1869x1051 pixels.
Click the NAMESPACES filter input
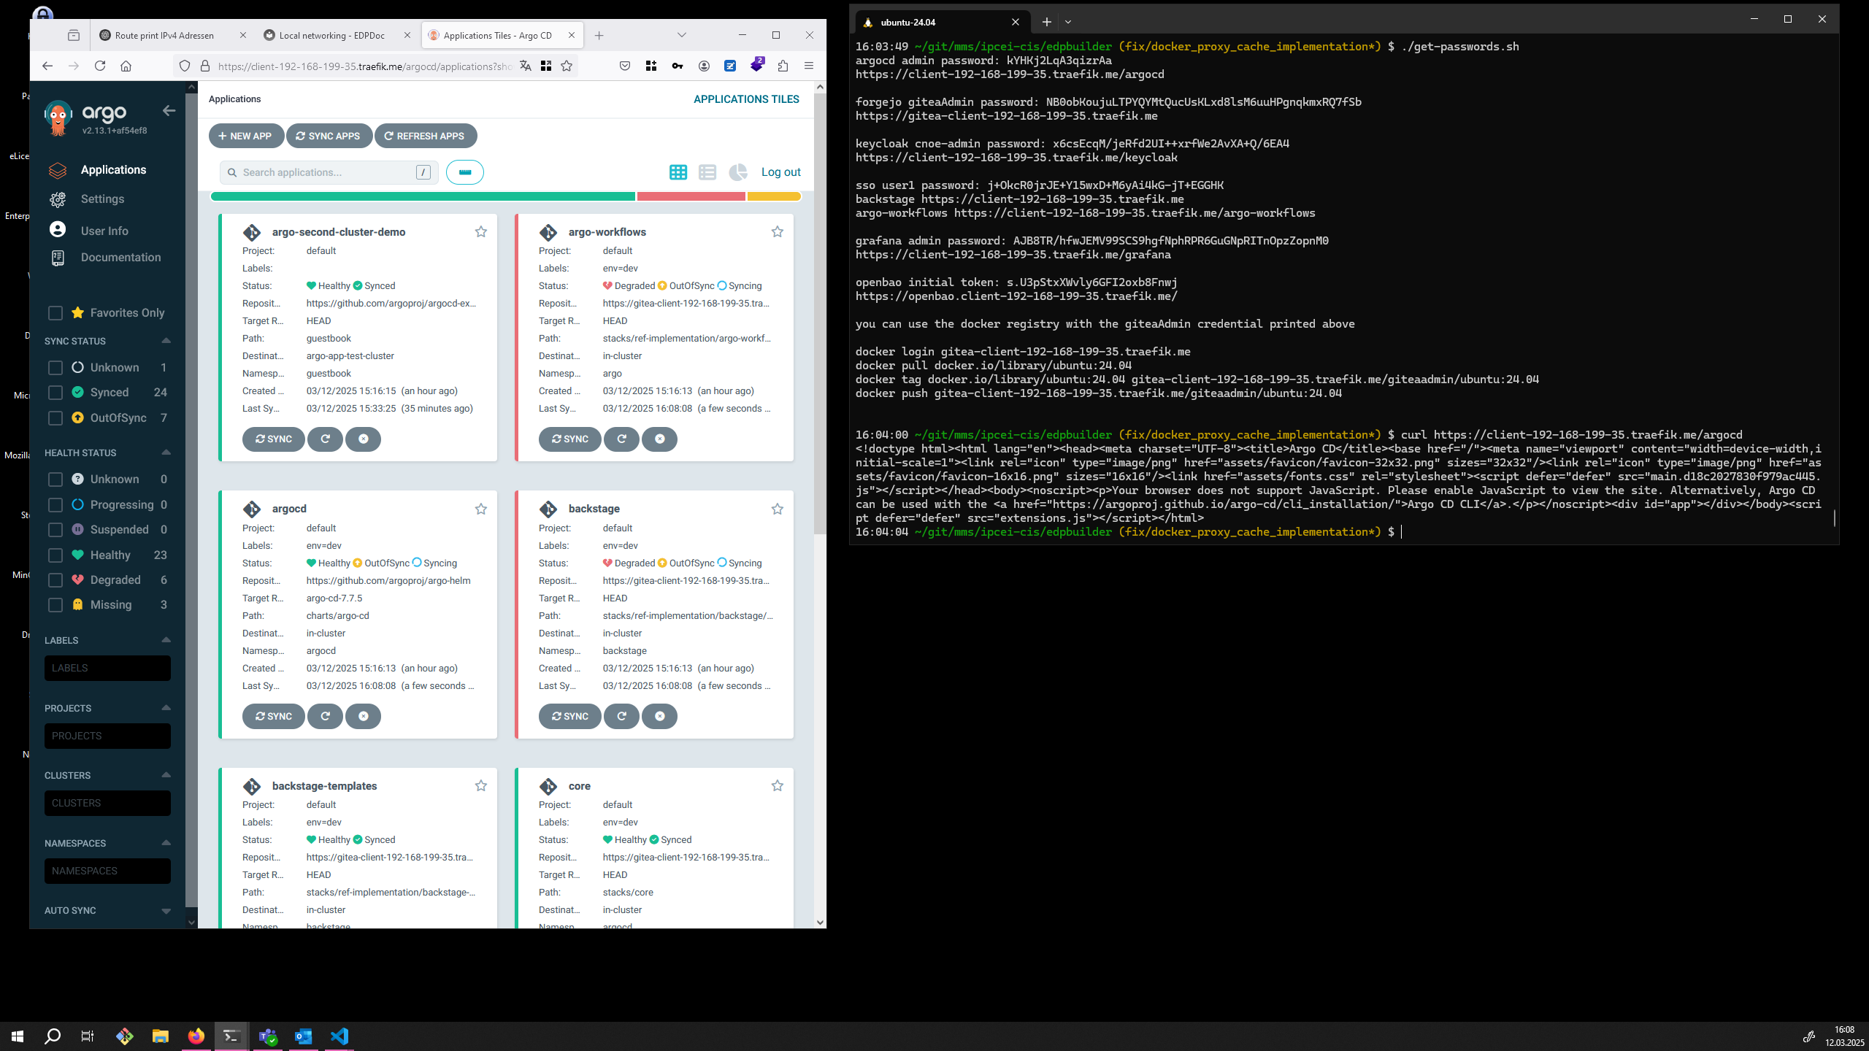107,871
